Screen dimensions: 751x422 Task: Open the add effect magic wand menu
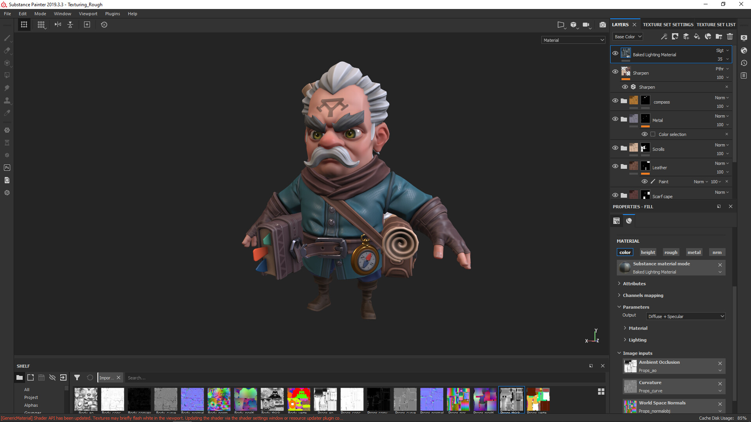click(664, 36)
